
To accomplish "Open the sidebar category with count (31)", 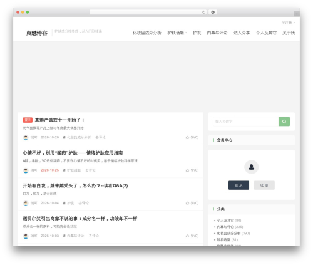I will [x=227, y=240].
